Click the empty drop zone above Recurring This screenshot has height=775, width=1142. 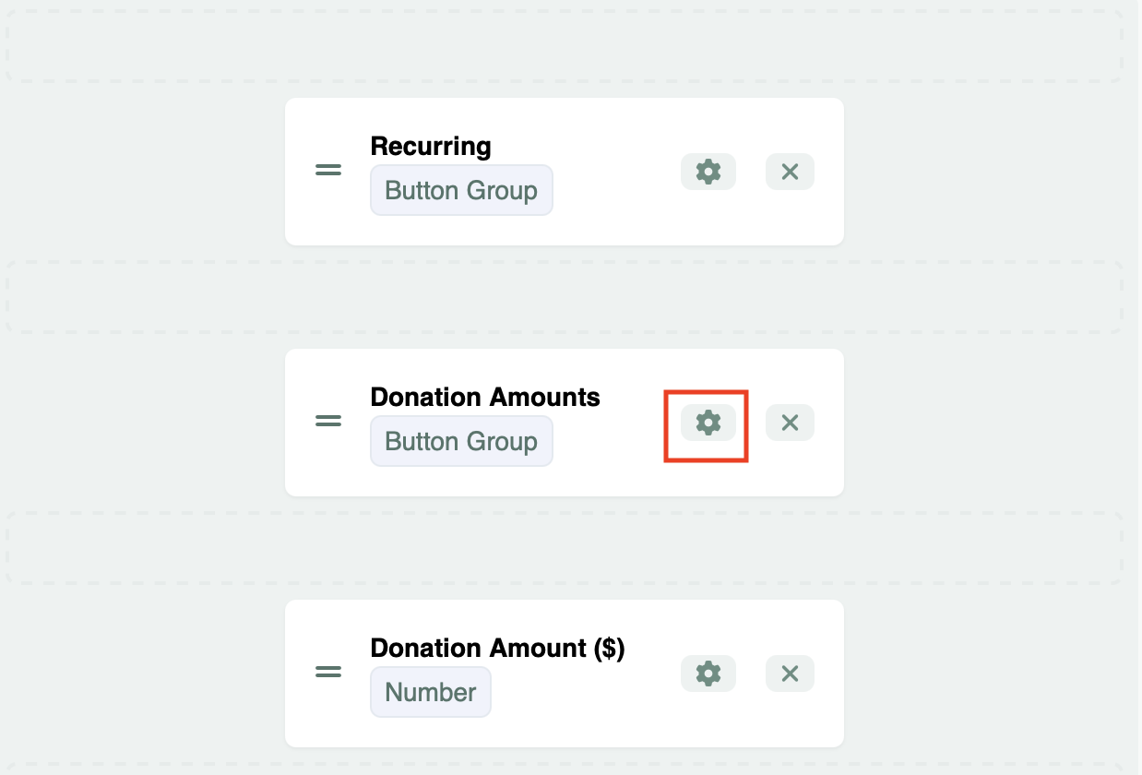[565, 46]
